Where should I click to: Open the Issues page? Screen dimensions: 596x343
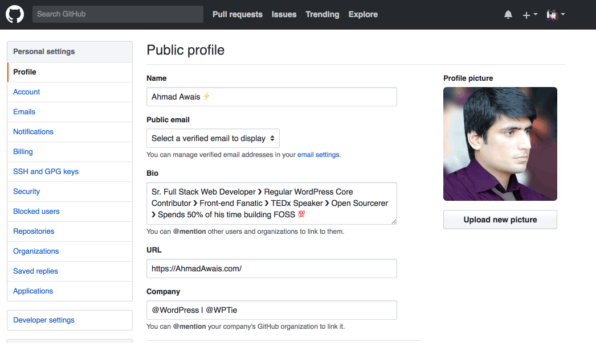point(284,14)
